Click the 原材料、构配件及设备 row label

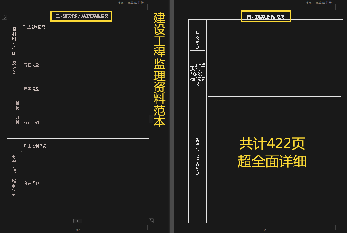pyautogui.click(x=14, y=50)
